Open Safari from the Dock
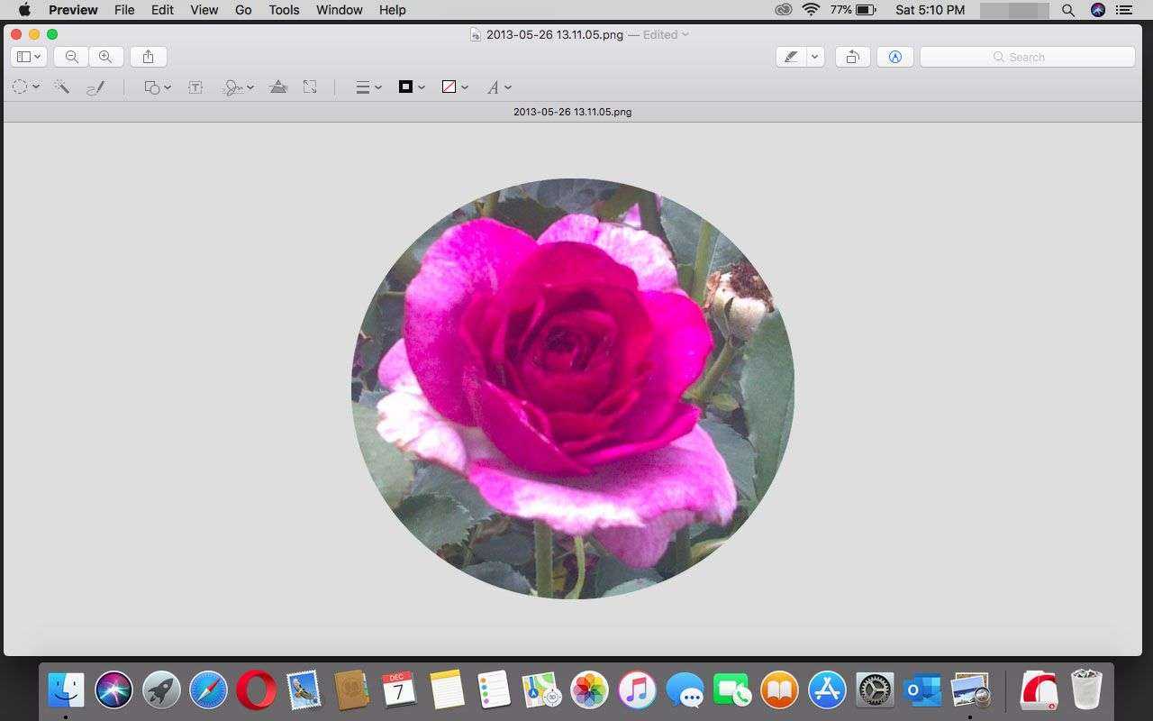This screenshot has height=721, width=1153. click(x=209, y=691)
